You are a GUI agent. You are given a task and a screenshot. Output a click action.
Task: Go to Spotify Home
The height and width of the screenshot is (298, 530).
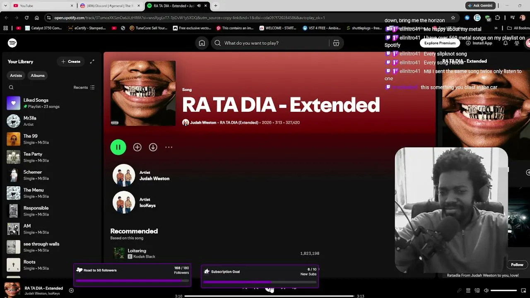[x=202, y=43]
